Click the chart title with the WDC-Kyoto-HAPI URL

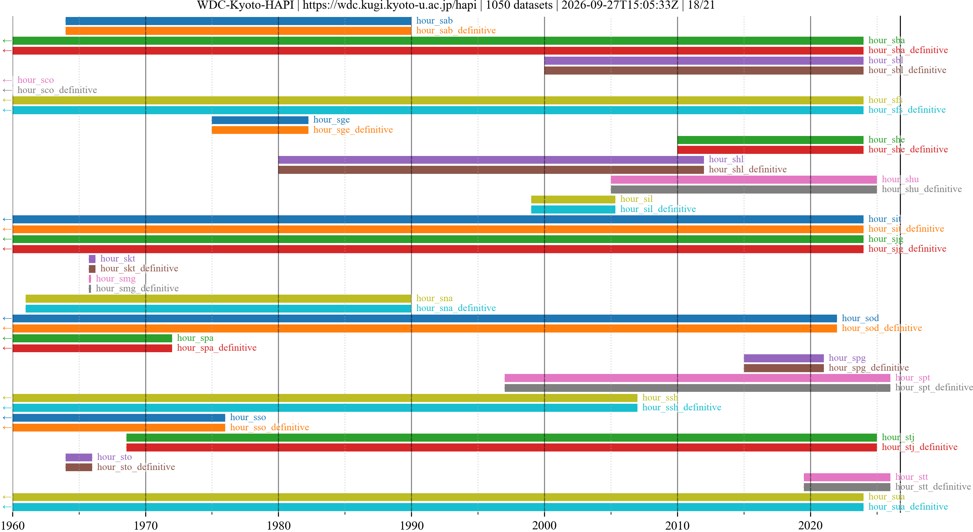[455, 5]
